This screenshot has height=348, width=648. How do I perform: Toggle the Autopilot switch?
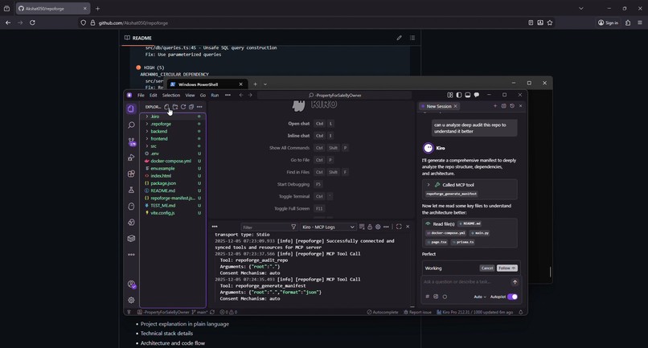(x=512, y=297)
